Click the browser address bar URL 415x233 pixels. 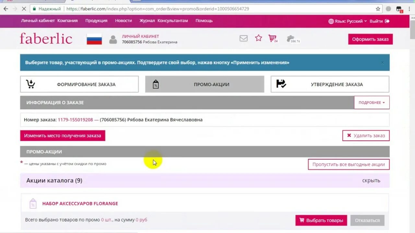158,9
